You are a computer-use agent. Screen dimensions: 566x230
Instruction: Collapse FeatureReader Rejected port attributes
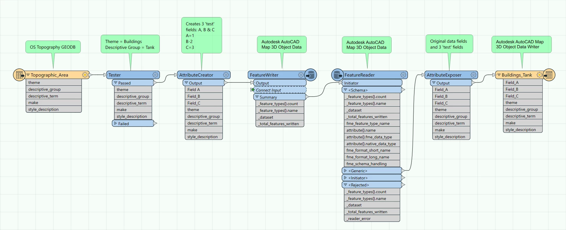click(345, 185)
